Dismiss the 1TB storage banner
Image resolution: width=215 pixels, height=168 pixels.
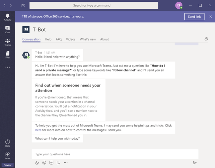pyautogui.click(x=211, y=17)
